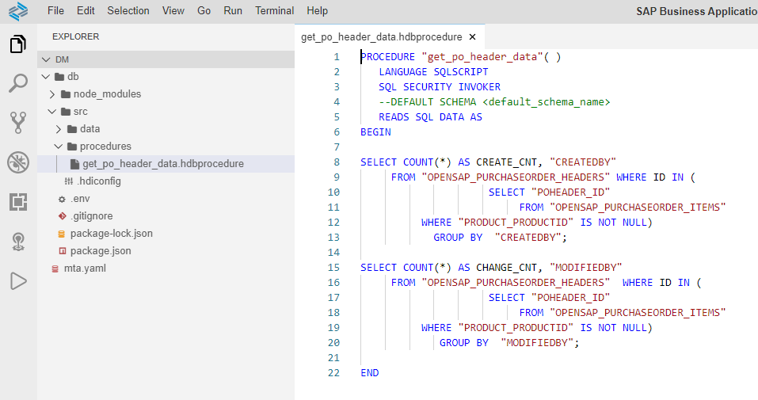This screenshot has height=400, width=758.
Task: Click the procedures folder icon
Action: click(x=72, y=147)
